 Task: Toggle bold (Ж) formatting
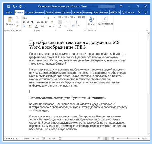24,22
